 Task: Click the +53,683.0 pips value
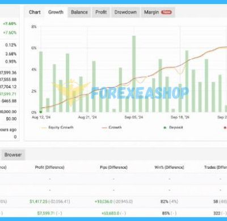pos(111,213)
